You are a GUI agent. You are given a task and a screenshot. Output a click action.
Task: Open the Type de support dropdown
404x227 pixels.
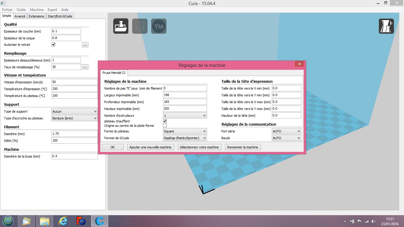(75, 111)
